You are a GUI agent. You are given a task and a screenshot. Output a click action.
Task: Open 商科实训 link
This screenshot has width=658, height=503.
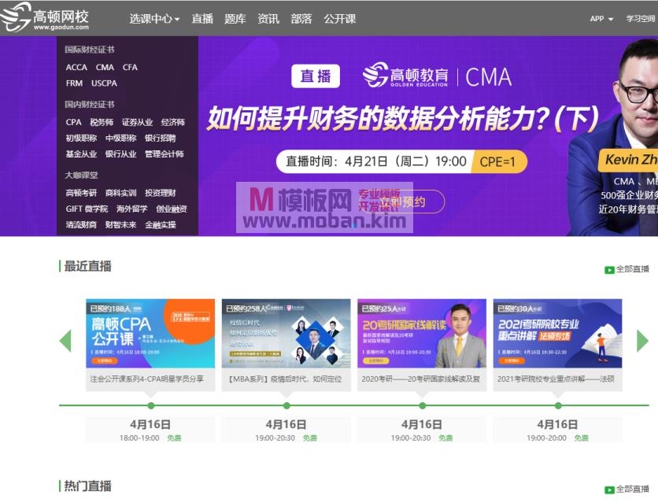121,193
